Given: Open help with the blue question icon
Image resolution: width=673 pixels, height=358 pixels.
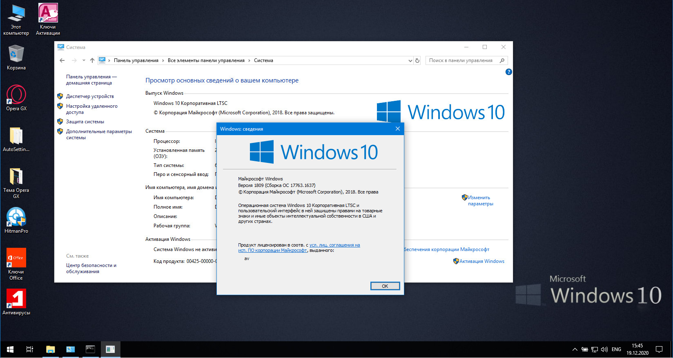Looking at the screenshot, I should (508, 72).
